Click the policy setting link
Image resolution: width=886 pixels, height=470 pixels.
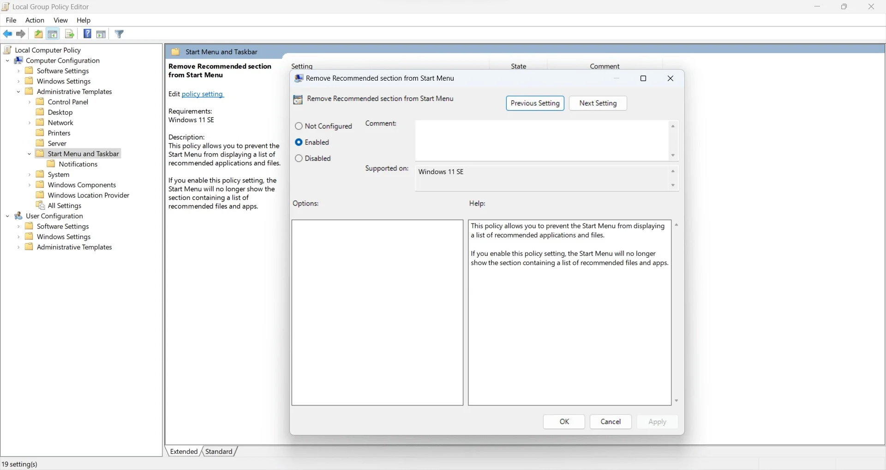tap(203, 94)
